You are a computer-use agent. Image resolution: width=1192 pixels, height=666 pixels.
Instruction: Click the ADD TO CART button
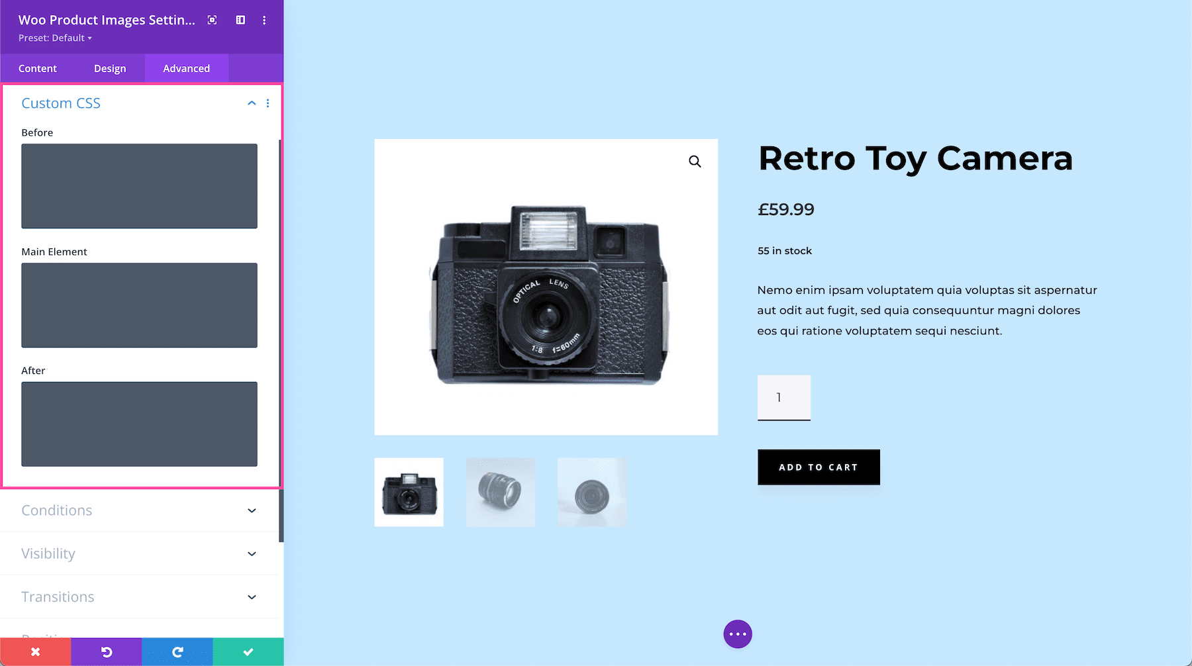coord(819,467)
